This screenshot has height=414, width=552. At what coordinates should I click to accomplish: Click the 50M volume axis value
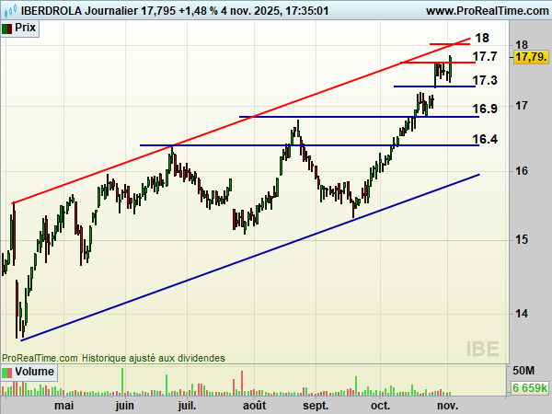tap(523, 371)
